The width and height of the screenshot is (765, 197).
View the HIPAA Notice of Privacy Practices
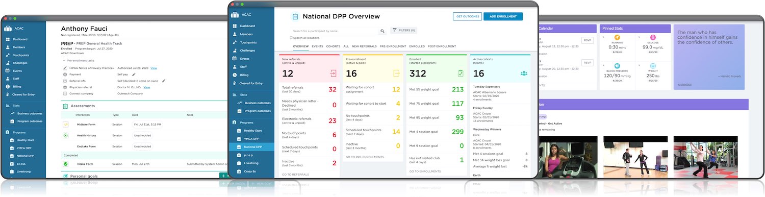[154, 68]
